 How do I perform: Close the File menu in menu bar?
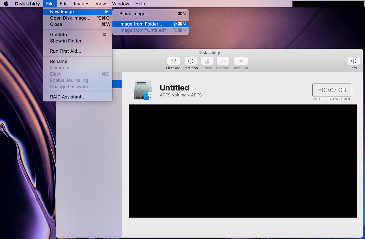pyautogui.click(x=50, y=4)
